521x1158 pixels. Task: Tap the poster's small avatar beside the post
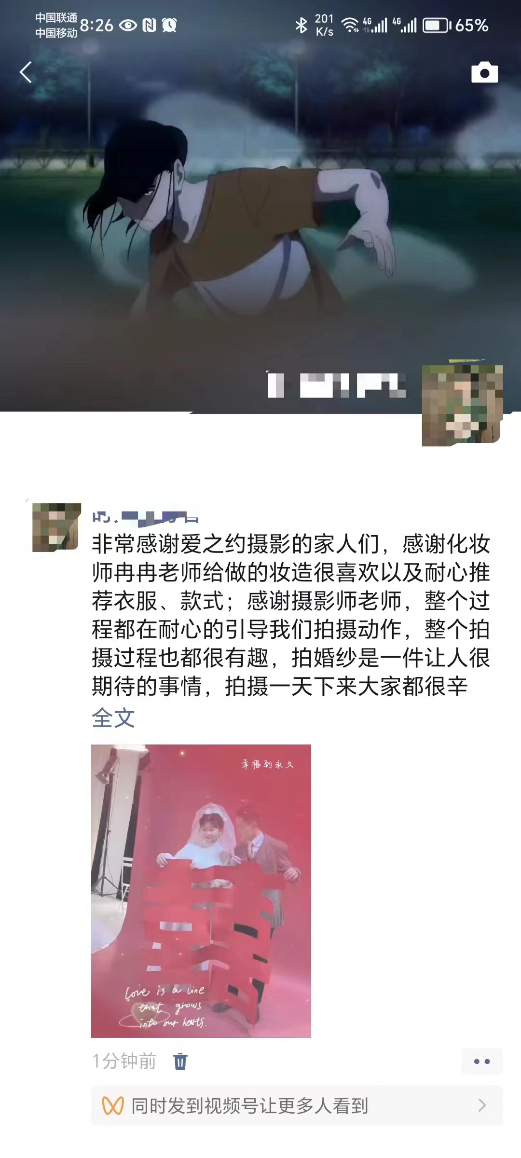tap(56, 527)
